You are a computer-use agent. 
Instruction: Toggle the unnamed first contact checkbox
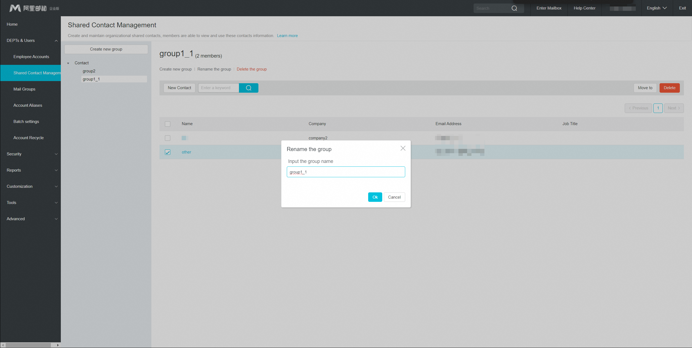click(x=168, y=138)
